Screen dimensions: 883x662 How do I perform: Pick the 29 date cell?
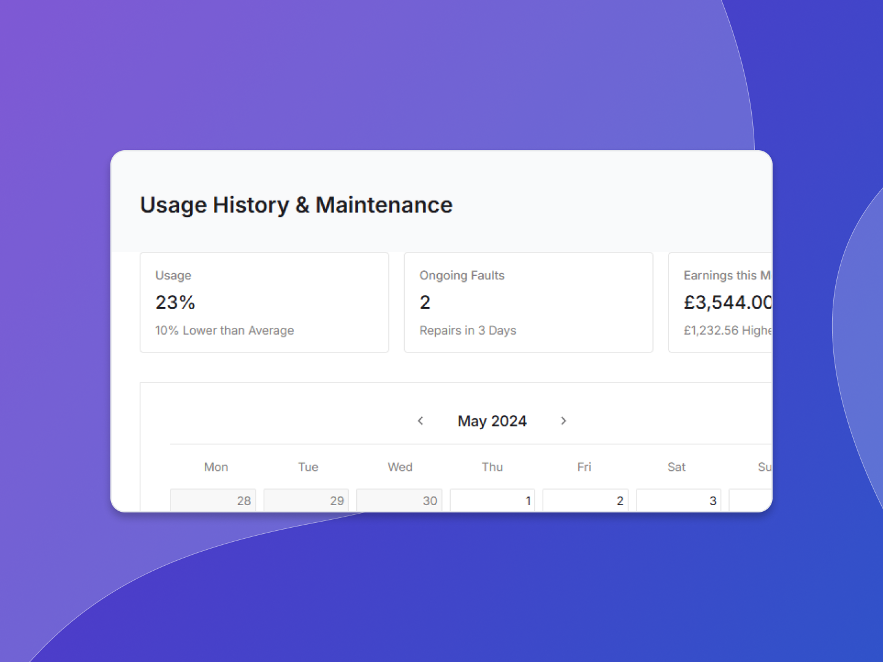click(x=307, y=500)
